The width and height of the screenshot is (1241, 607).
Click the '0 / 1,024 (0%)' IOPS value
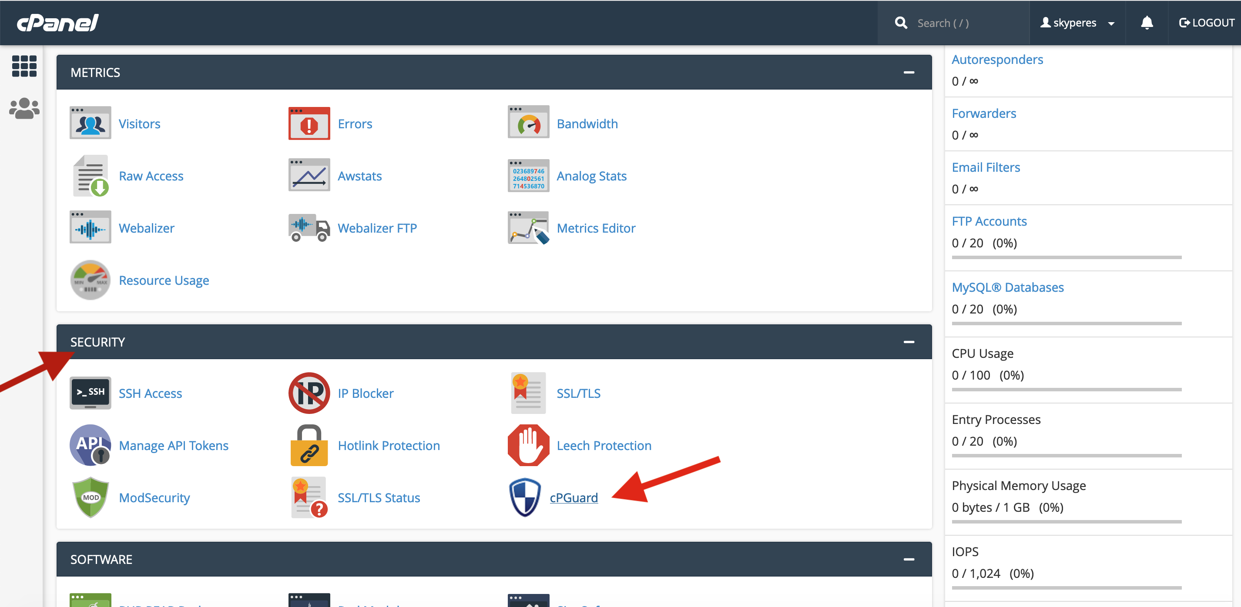pyautogui.click(x=993, y=574)
